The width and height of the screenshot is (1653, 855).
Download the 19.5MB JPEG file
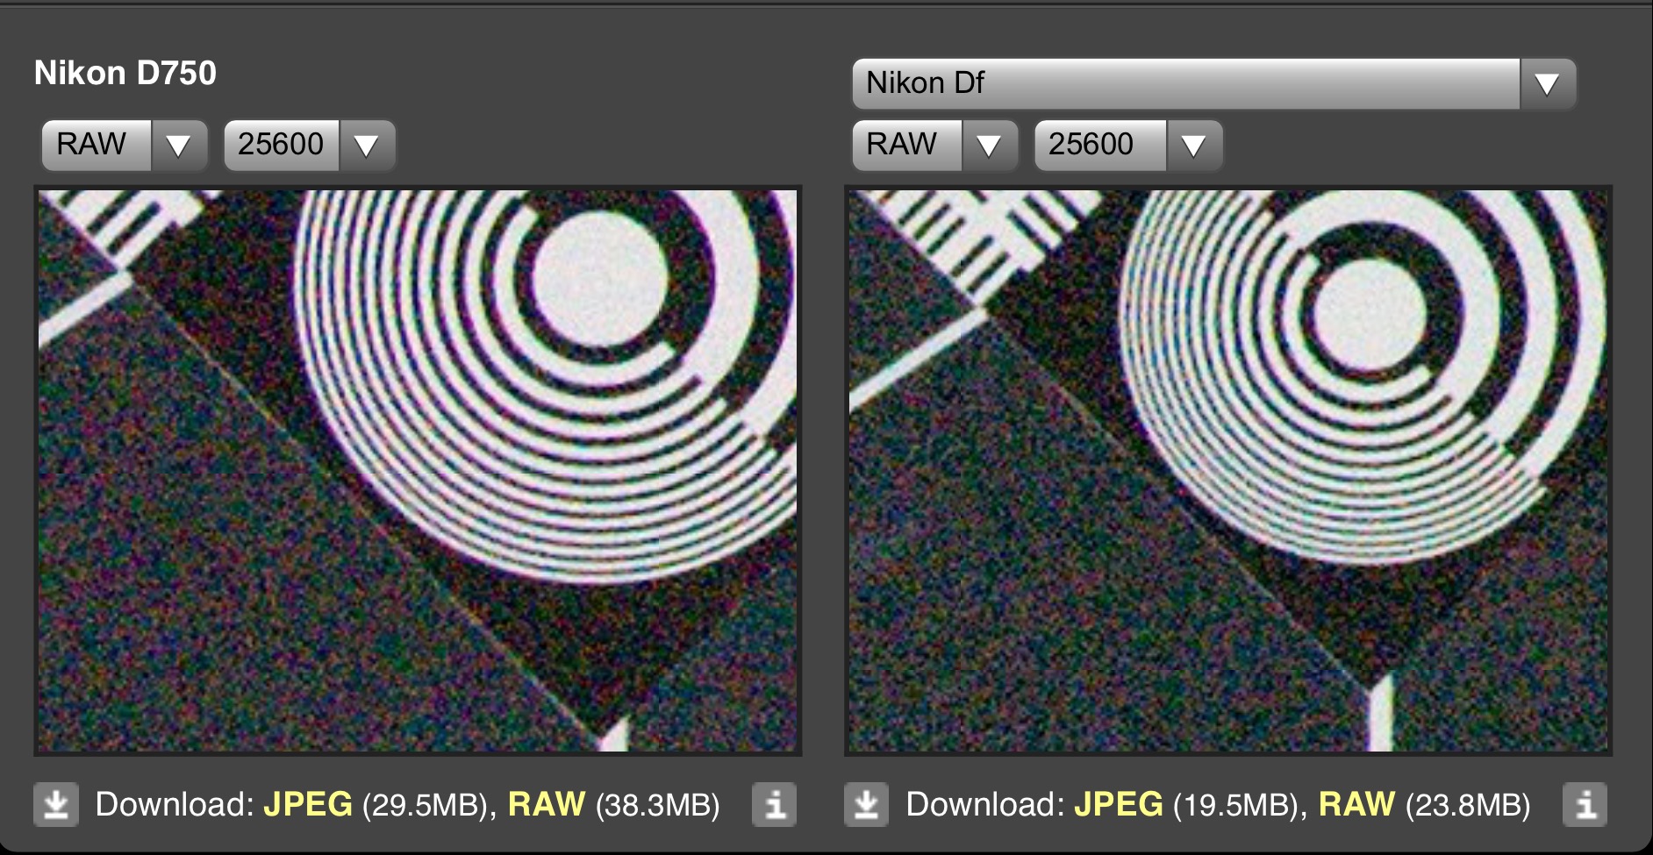[x=1118, y=804]
